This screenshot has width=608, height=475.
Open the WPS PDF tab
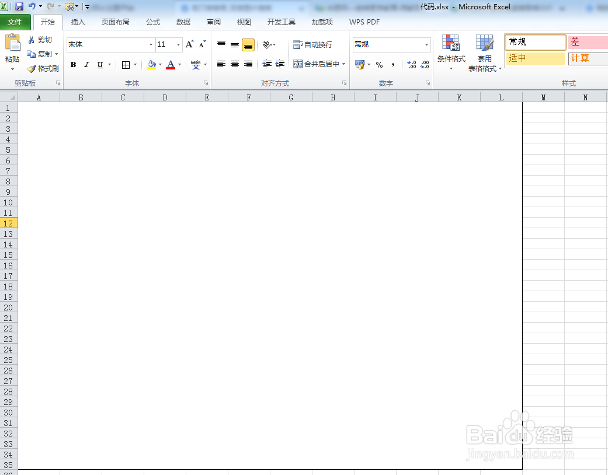pos(364,22)
